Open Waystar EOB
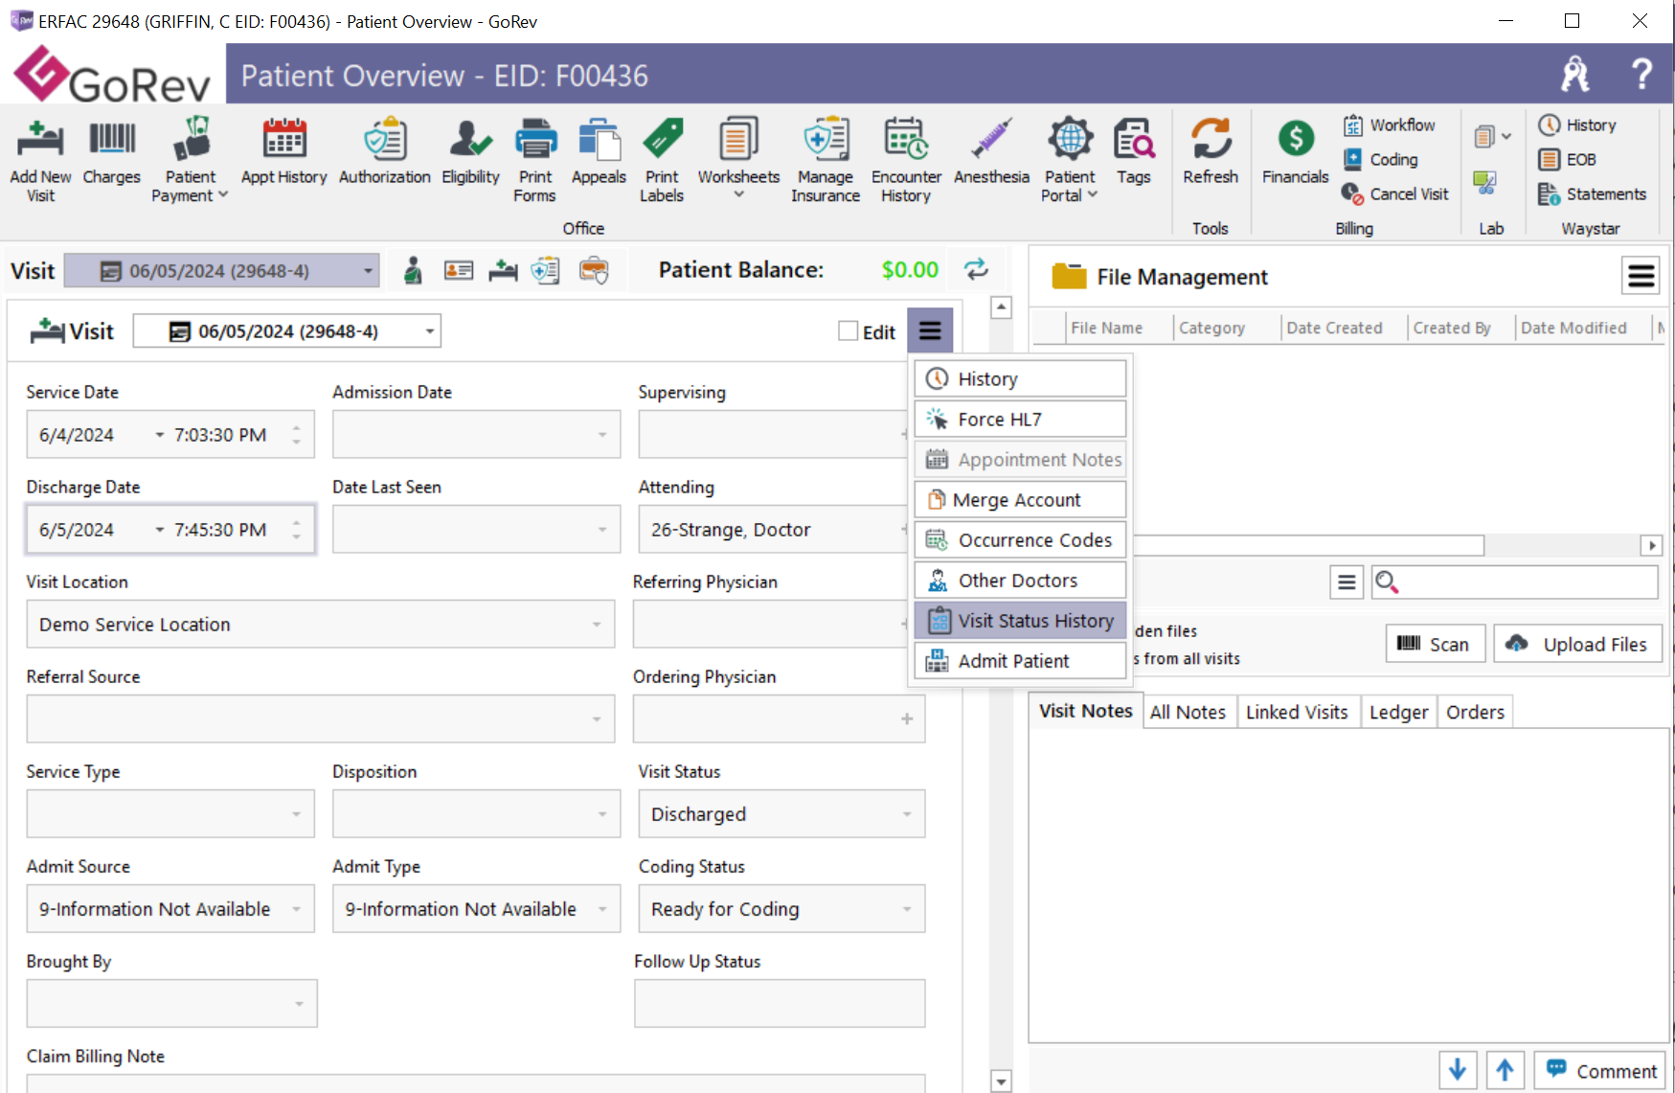The image size is (1675, 1093). coord(1568,159)
